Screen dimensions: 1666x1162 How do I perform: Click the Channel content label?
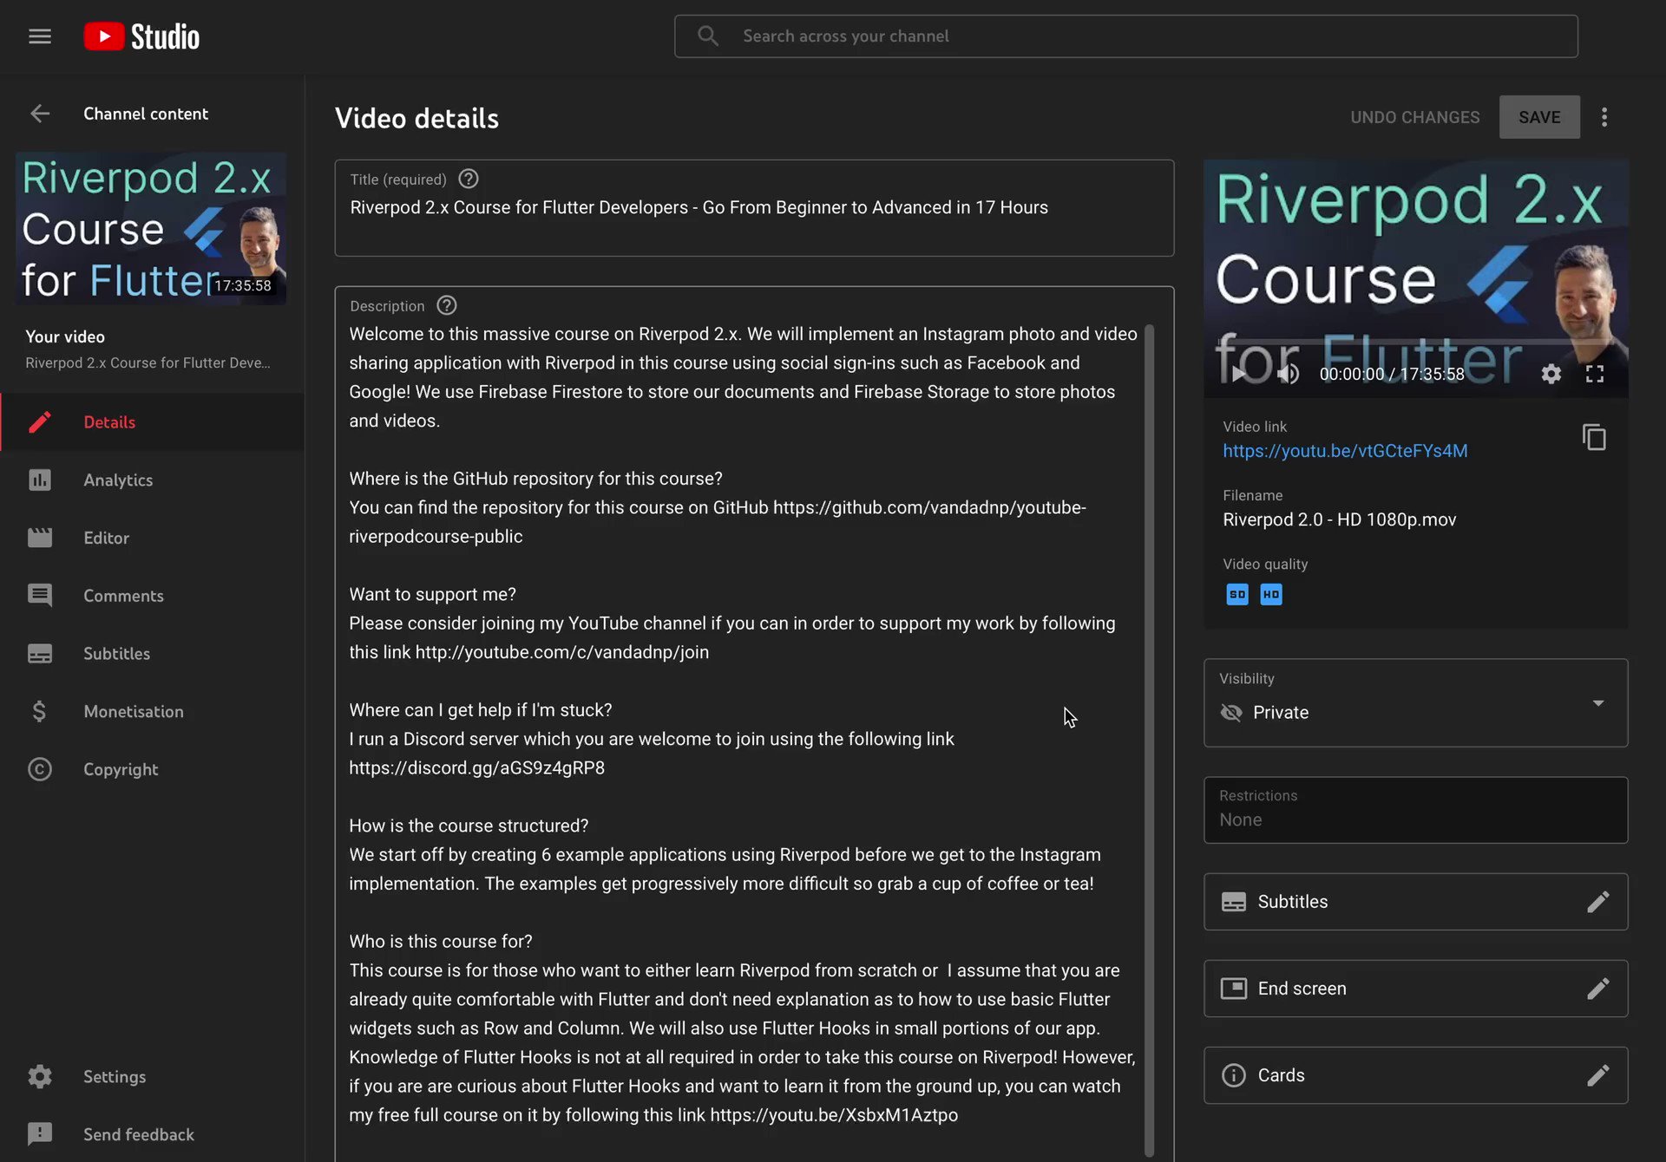(146, 114)
